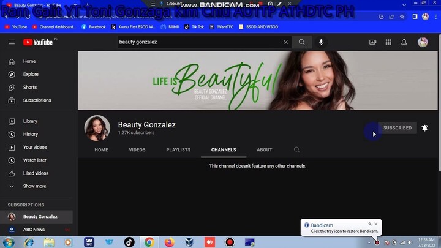Focus the search box with beauty gonzalez

pyautogui.click(x=198, y=42)
